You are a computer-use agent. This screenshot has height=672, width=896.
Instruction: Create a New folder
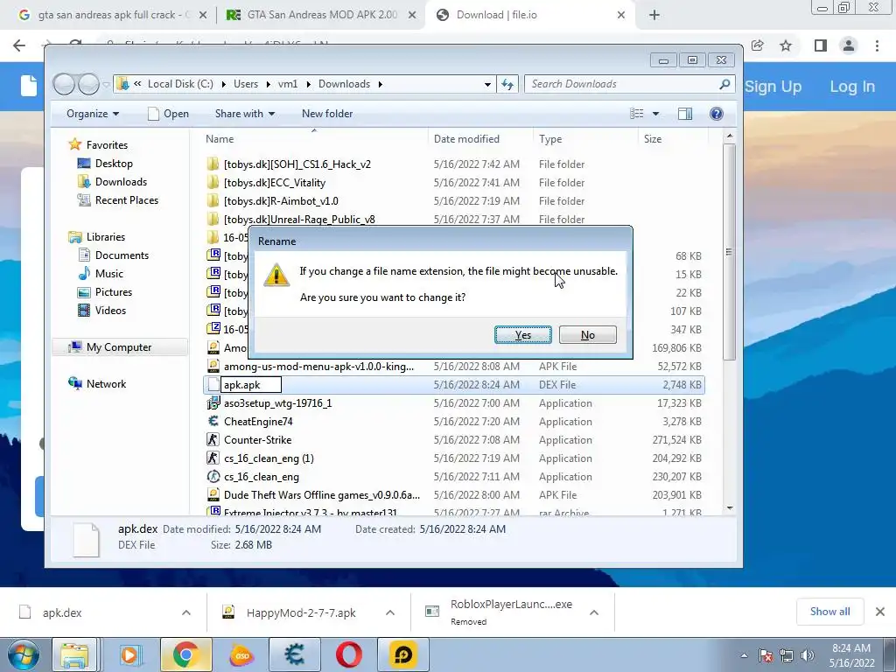coord(327,114)
